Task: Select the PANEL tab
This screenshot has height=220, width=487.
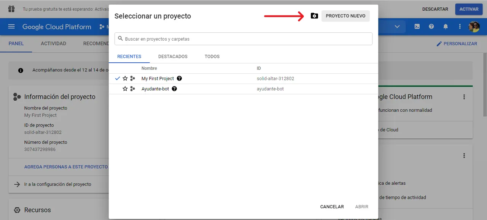Action: click(x=16, y=44)
